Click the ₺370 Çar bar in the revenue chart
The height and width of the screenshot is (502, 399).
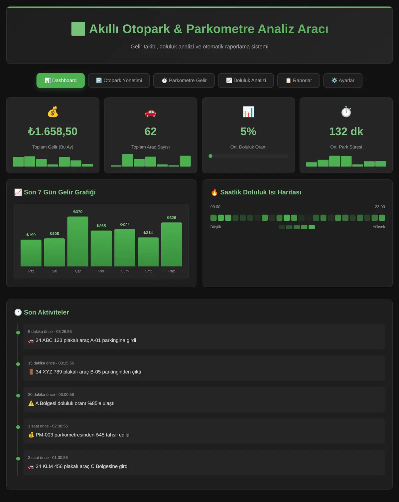78,241
